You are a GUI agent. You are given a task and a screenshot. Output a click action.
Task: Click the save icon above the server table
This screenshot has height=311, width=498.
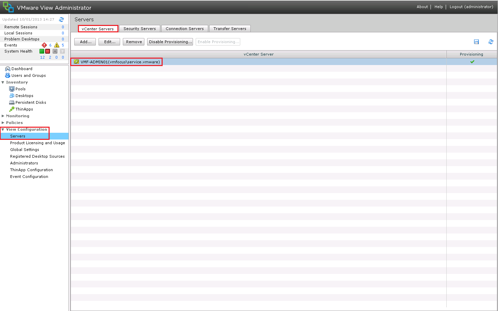point(476,42)
